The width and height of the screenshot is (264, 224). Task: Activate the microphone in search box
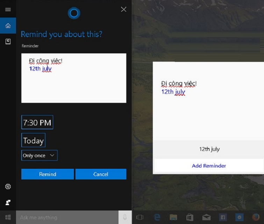click(125, 217)
